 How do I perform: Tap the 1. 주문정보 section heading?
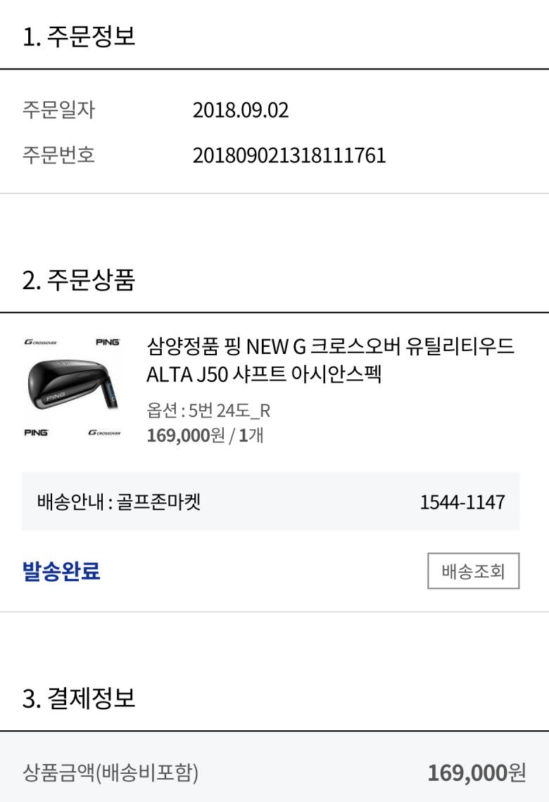pos(79,36)
